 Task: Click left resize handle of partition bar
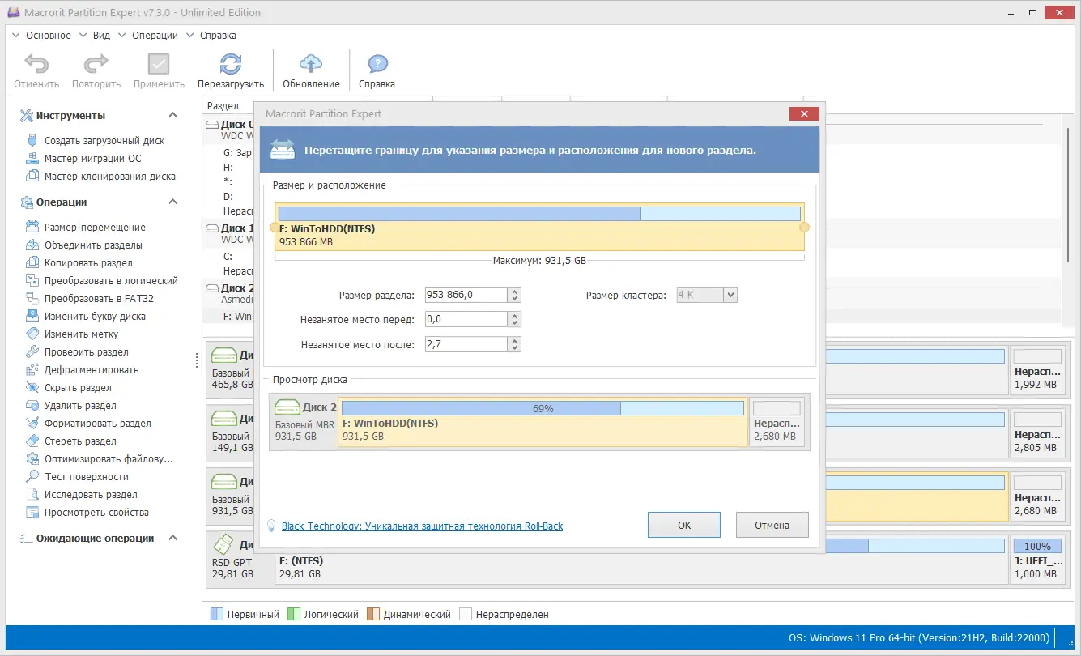point(274,228)
